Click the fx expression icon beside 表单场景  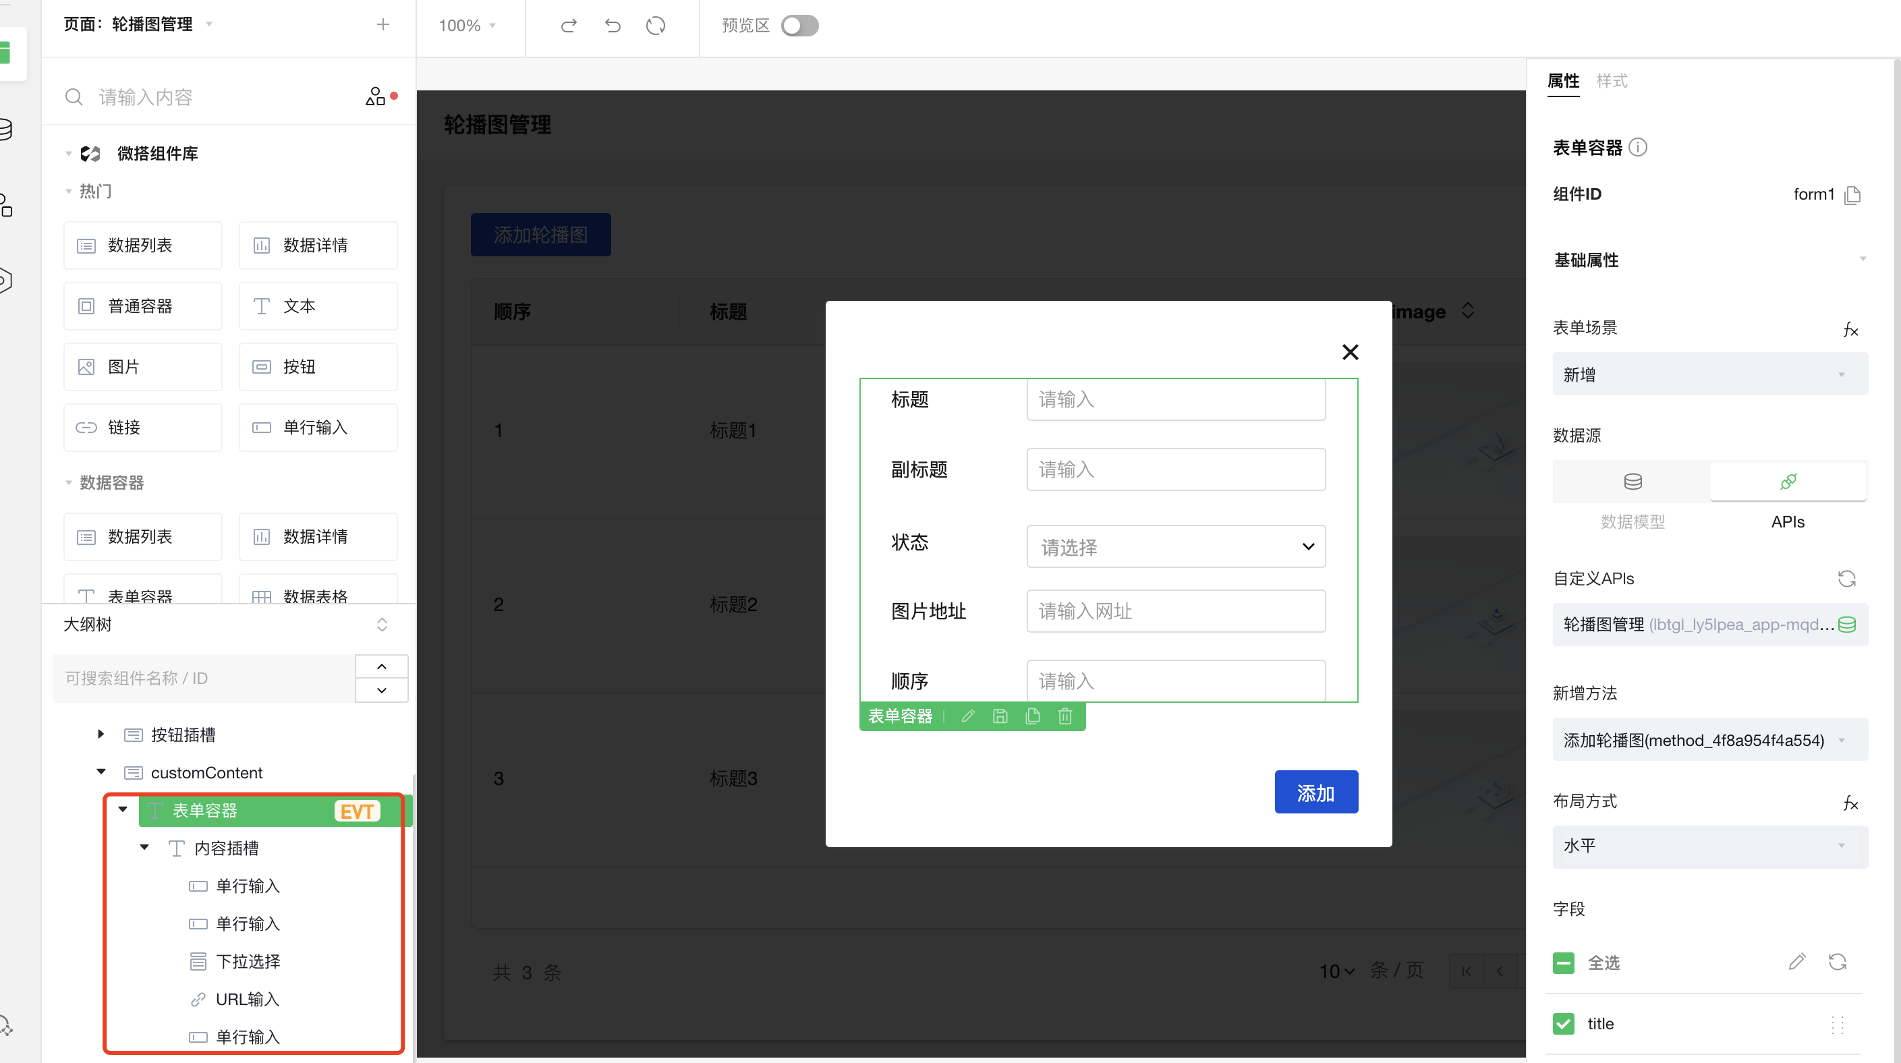point(1850,329)
